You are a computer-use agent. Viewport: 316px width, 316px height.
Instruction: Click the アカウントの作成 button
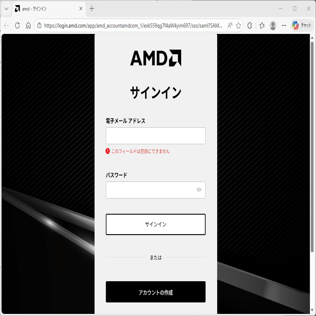coord(156,292)
